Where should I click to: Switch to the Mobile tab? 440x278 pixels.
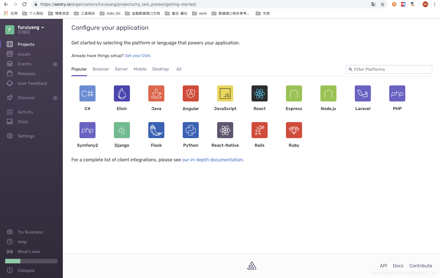(140, 69)
